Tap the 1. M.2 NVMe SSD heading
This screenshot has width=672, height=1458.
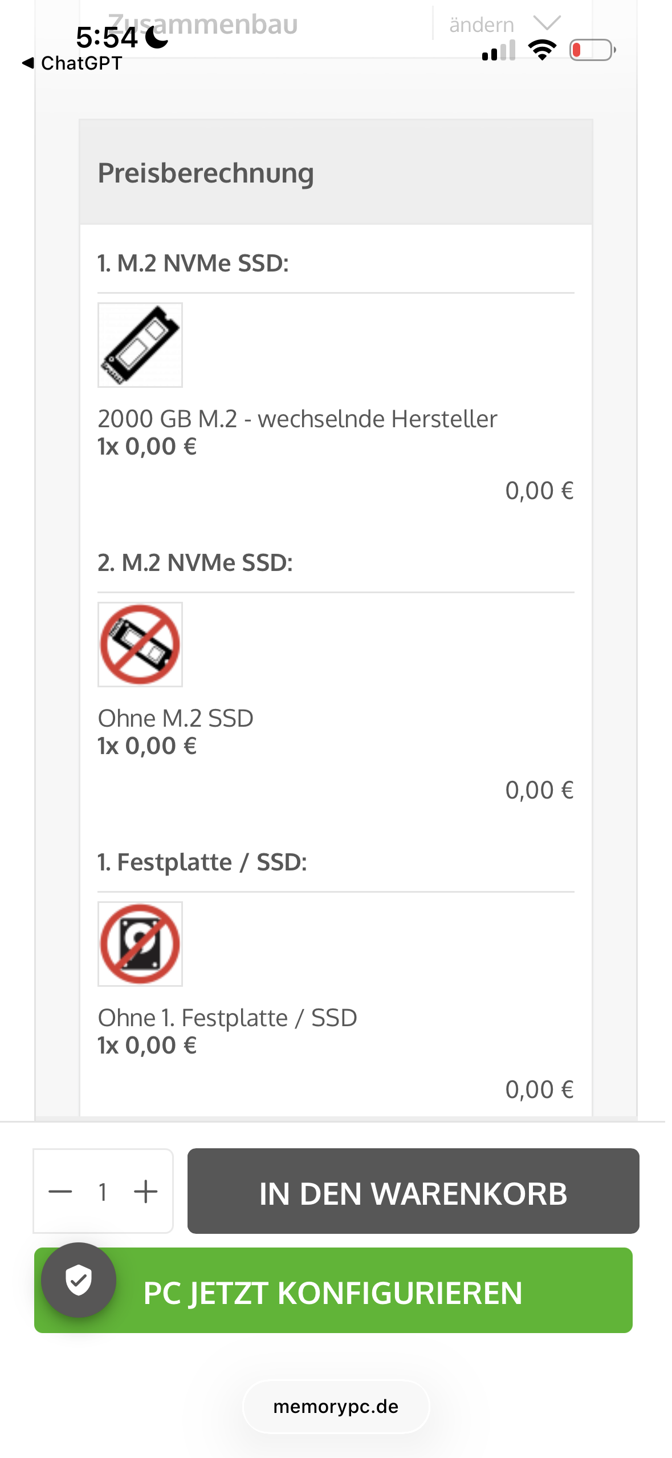pos(193,264)
